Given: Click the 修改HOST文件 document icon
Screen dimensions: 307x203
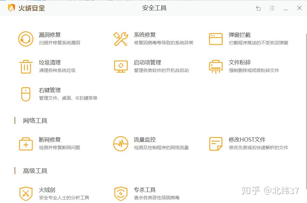Looking at the screenshot, I should [x=216, y=144].
